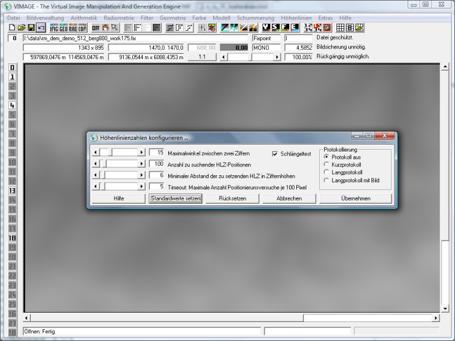The image size is (455, 341).
Task: Click right arrow of Maximalwinkel slider
Action: [141, 153]
